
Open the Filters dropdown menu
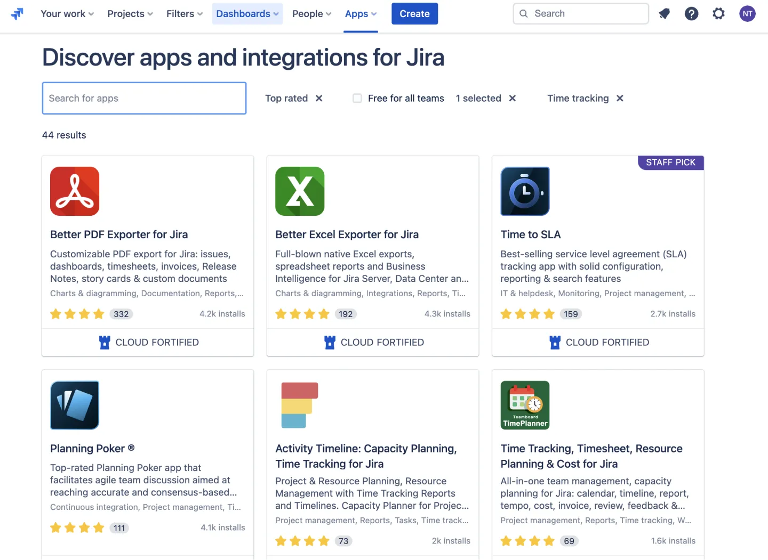pyautogui.click(x=184, y=13)
